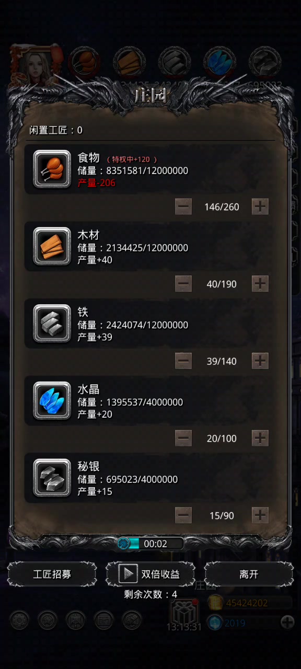Screen dimensions: 301x669
Task: Open 工匠招募 craftsman recruitment
Action: point(52,574)
